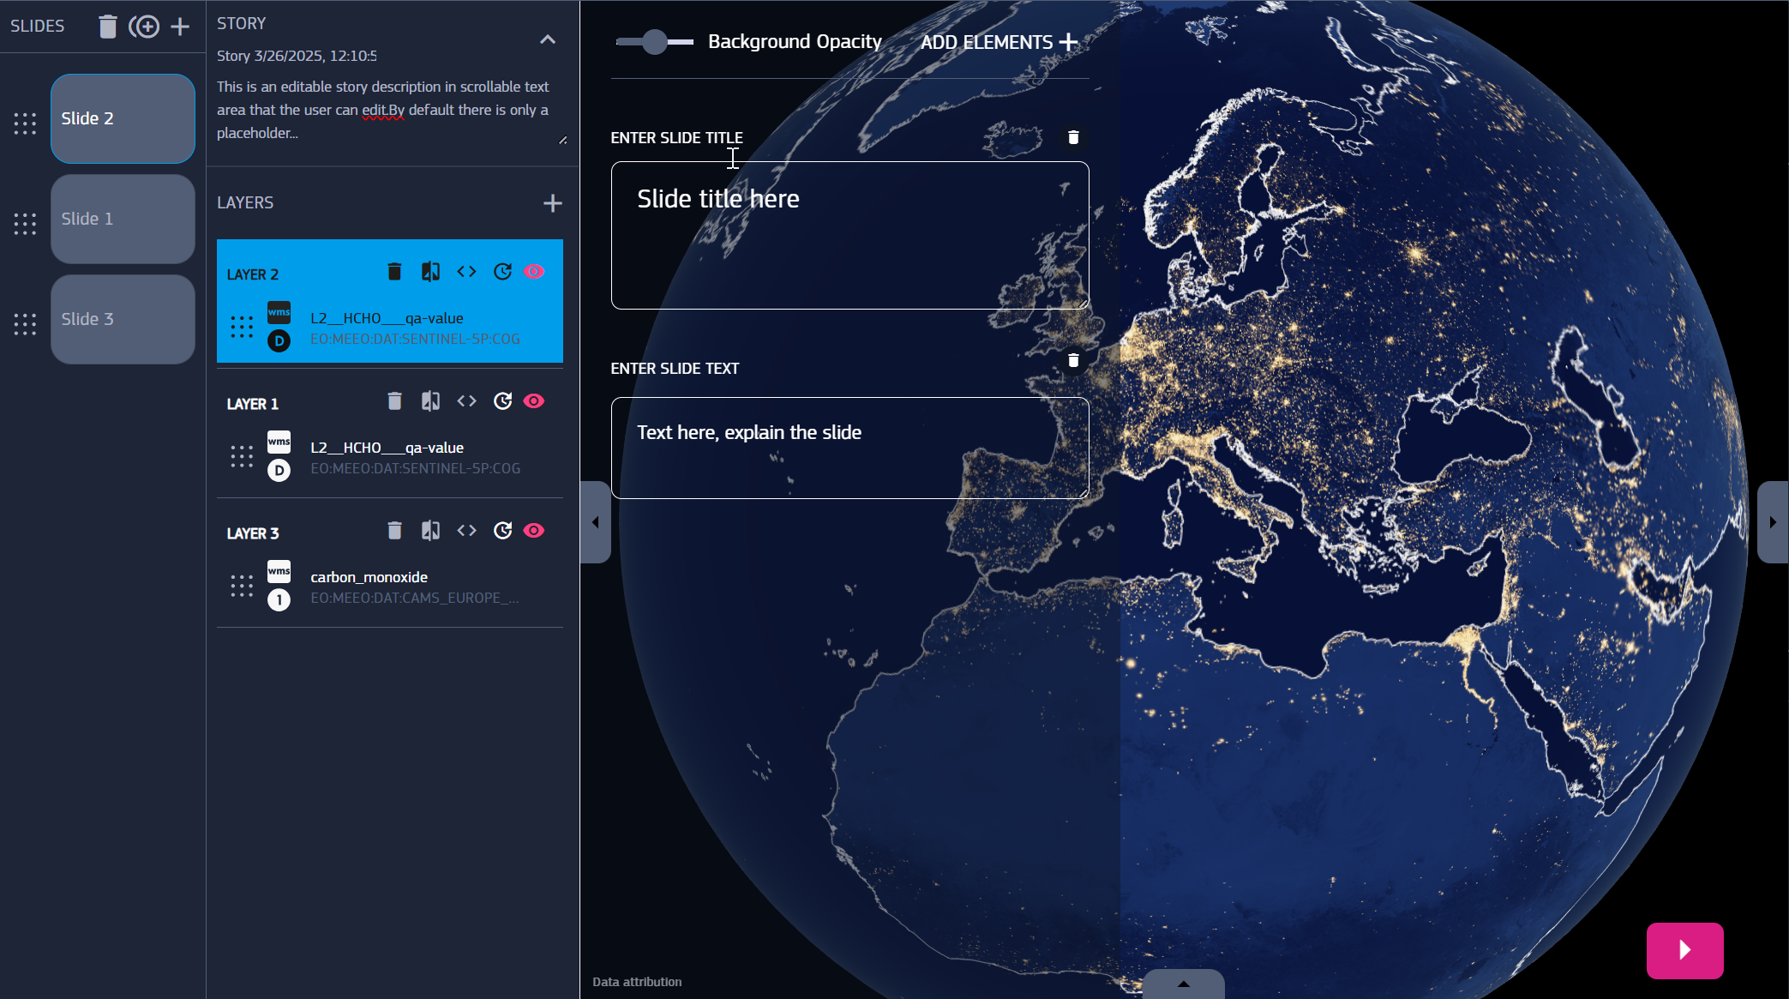The image size is (1789, 999).
Task: Open the code editor for Layer 3
Action: pyautogui.click(x=466, y=531)
